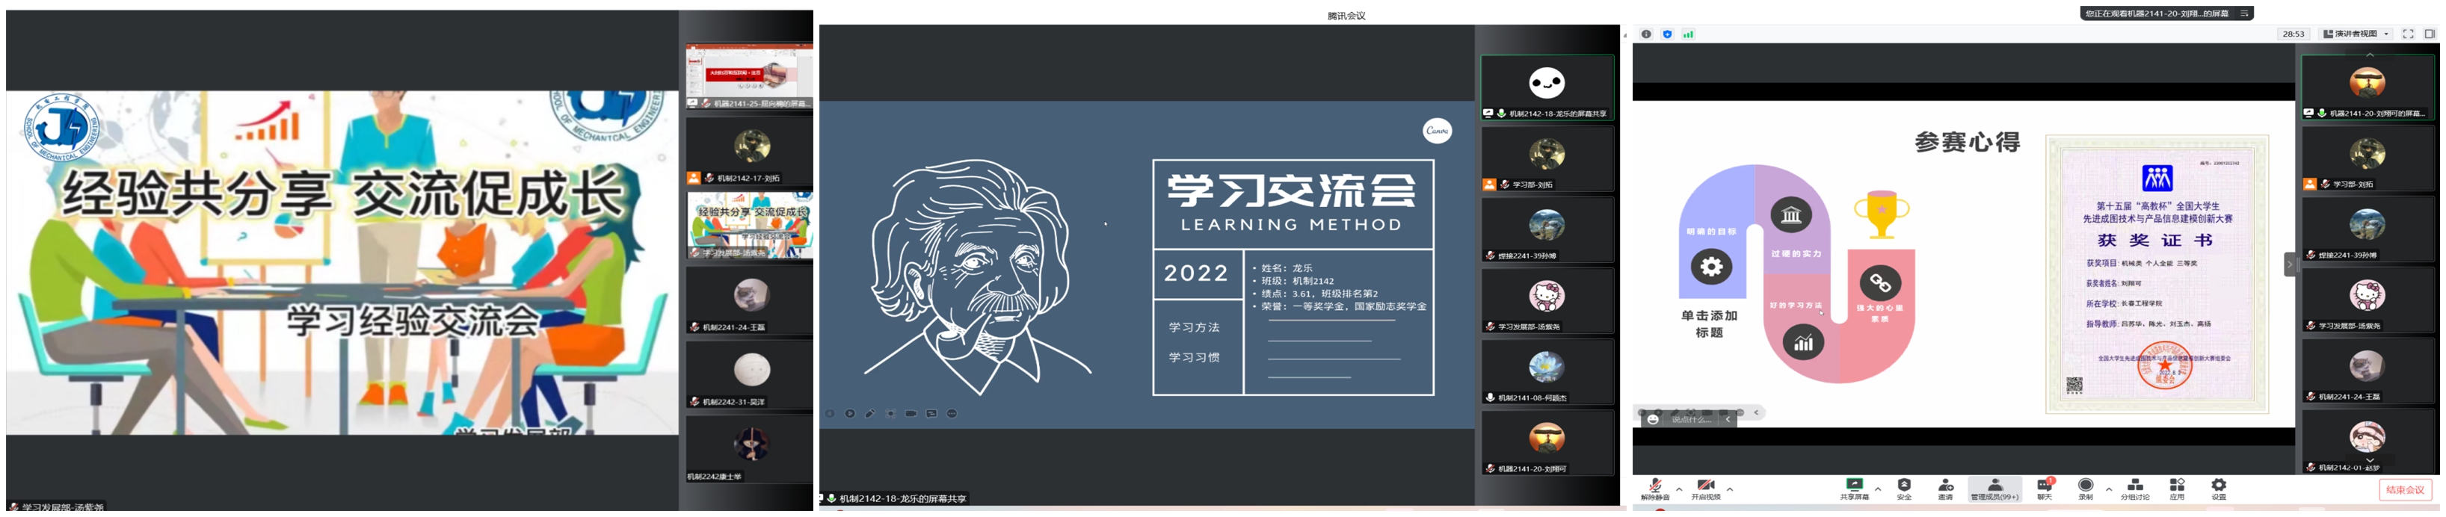
Task: Select 机制2142-18-龙乐 screen share tile
Action: (1547, 88)
